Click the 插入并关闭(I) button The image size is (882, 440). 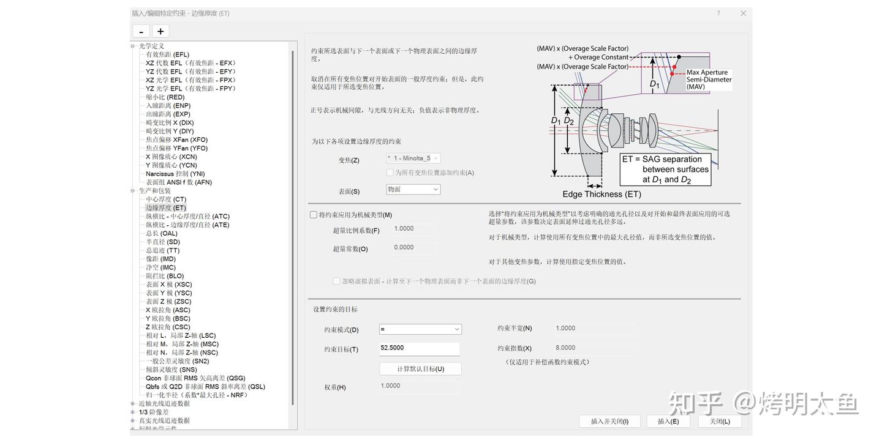(x=609, y=420)
